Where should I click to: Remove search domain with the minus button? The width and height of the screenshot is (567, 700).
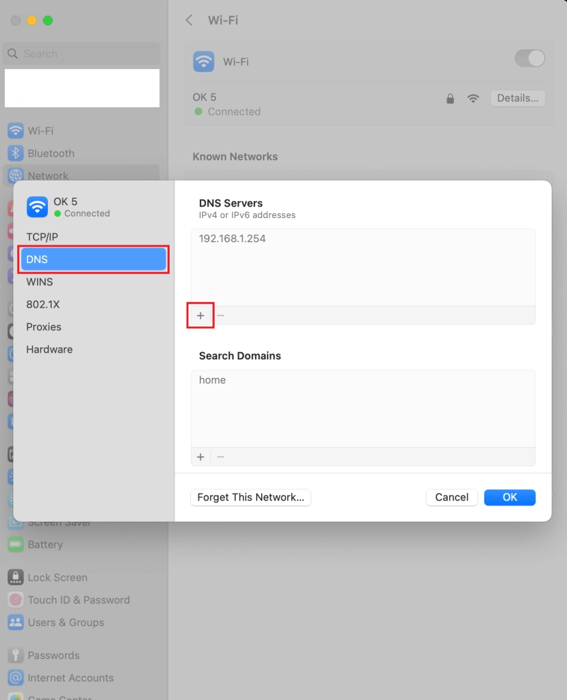(x=220, y=457)
